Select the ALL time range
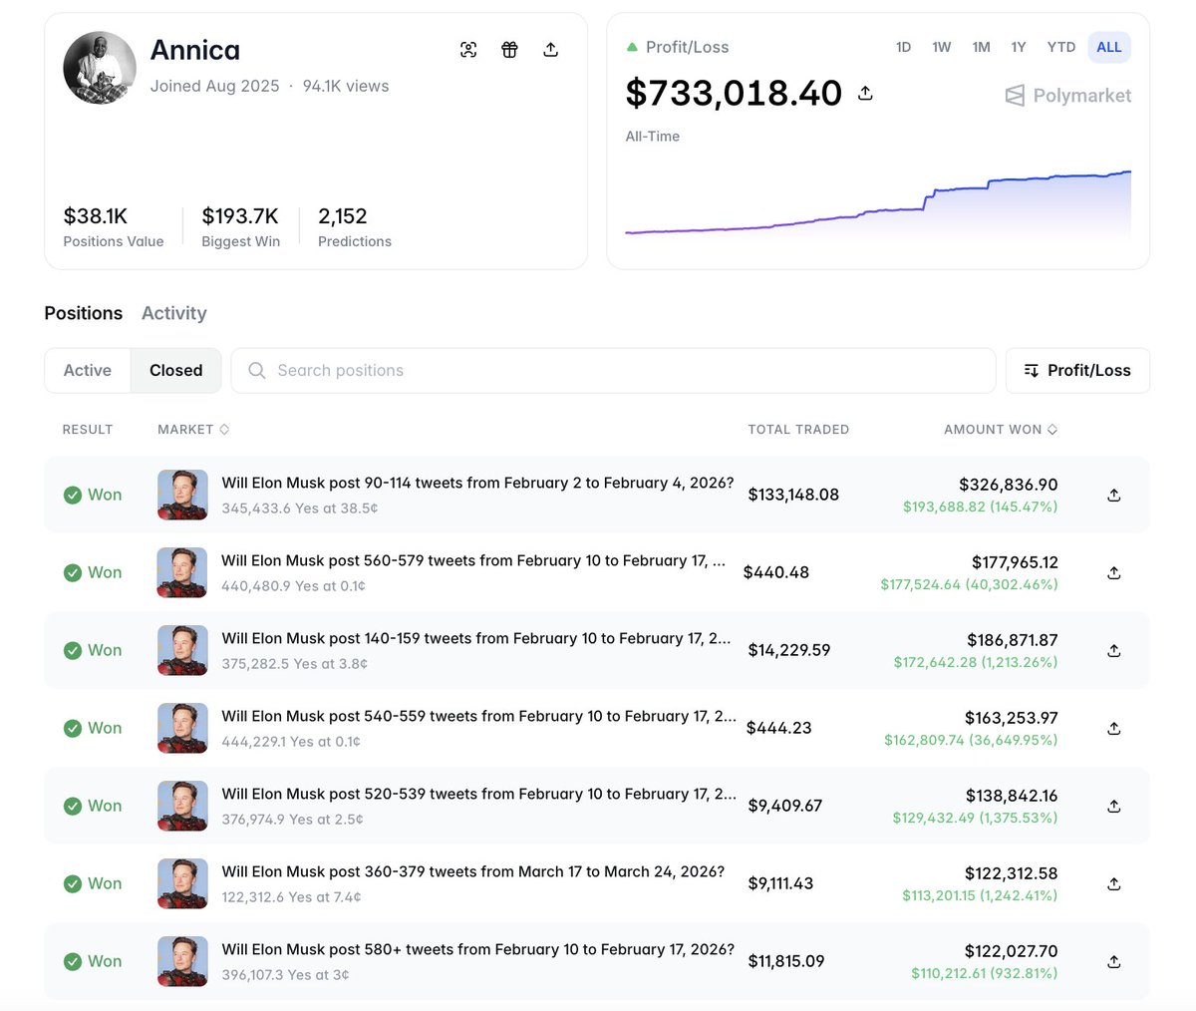The height and width of the screenshot is (1011, 1196). click(1109, 47)
